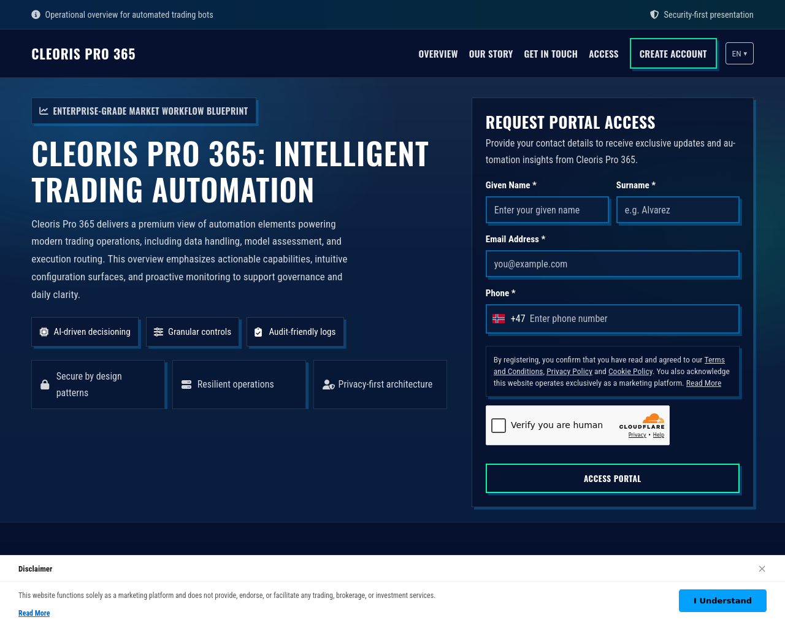Click the AI-driven decisioning label
Image resolution: width=785 pixels, height=628 pixels.
pos(92,332)
